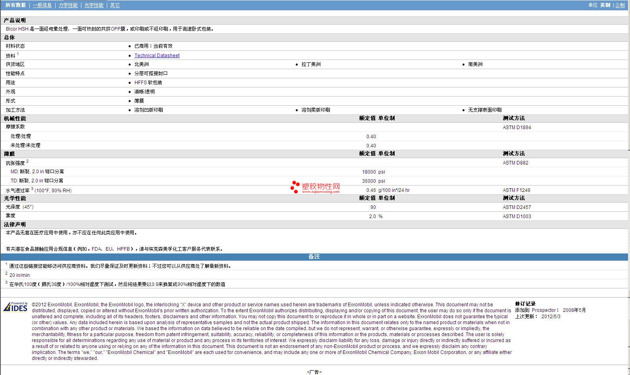The width and height of the screenshot is (630, 375).
Task: Click the ASTM D1894 test method
Action: pyautogui.click(x=517, y=128)
